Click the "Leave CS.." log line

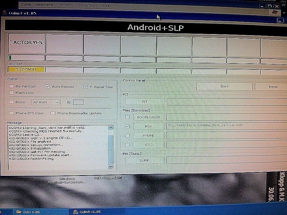pyautogui.click(x=25, y=134)
